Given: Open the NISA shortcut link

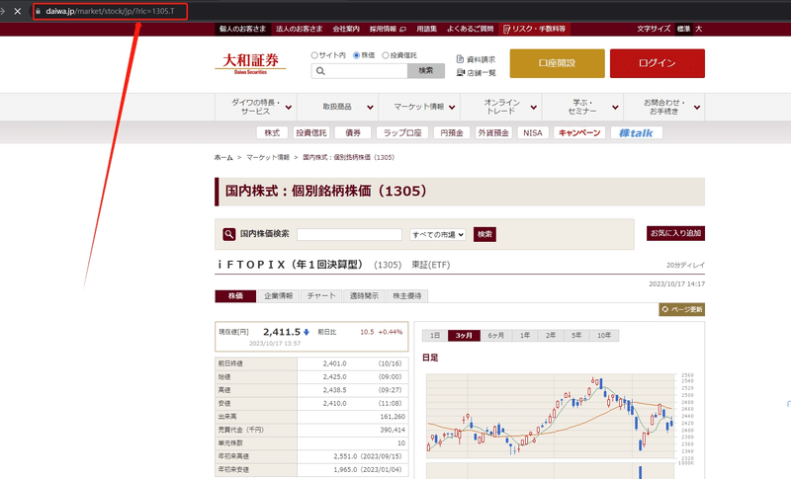Looking at the screenshot, I should point(533,133).
